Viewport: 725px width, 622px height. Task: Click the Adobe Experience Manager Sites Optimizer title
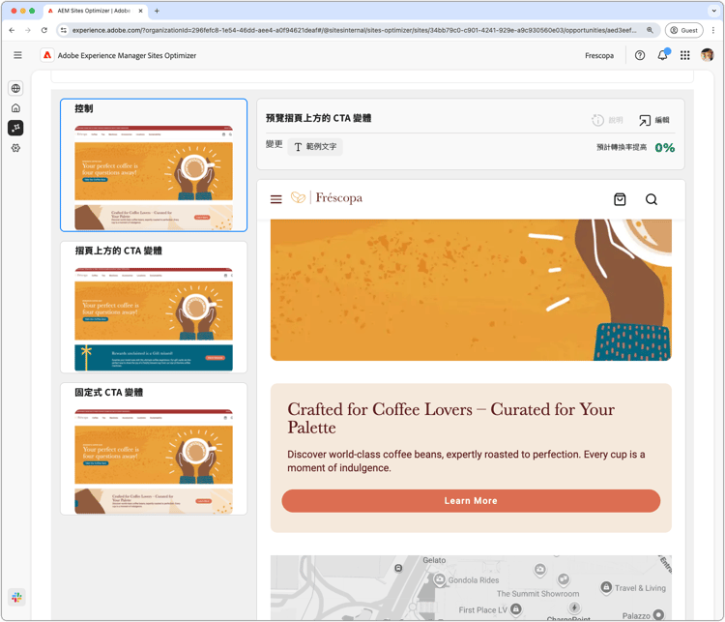click(x=127, y=55)
